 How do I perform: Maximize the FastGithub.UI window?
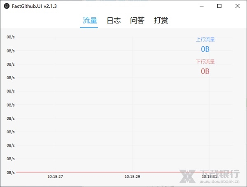point(219,6)
